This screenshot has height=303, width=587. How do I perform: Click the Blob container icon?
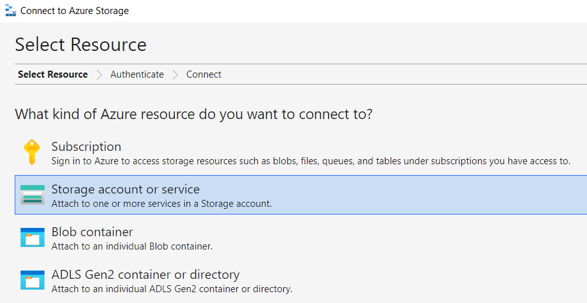pyautogui.click(x=33, y=237)
